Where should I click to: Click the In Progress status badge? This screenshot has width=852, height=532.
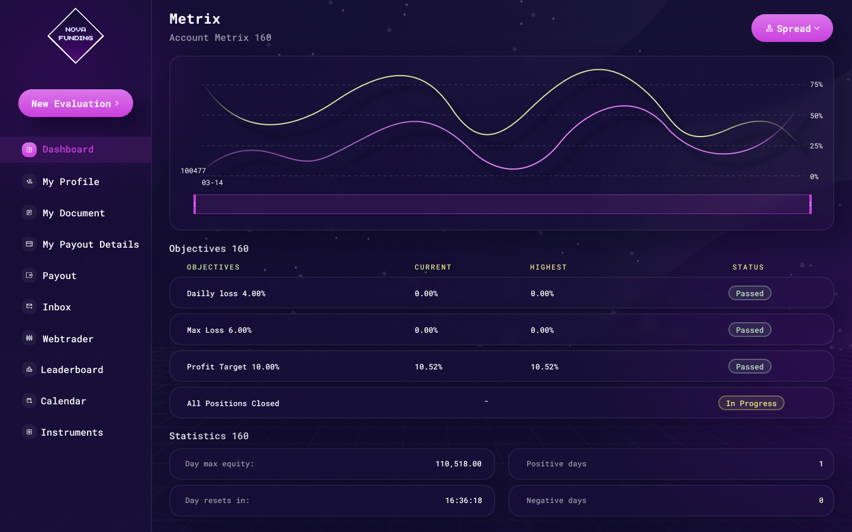pyautogui.click(x=751, y=403)
